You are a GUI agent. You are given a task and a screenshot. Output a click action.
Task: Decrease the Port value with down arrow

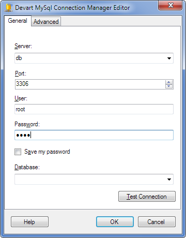pos(169,86)
